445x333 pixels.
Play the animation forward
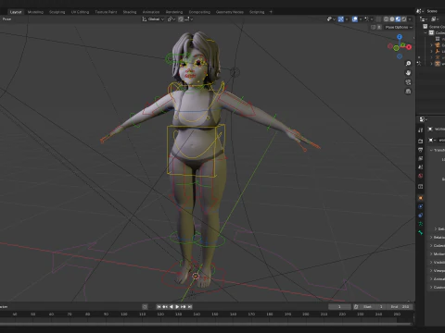coord(177,307)
